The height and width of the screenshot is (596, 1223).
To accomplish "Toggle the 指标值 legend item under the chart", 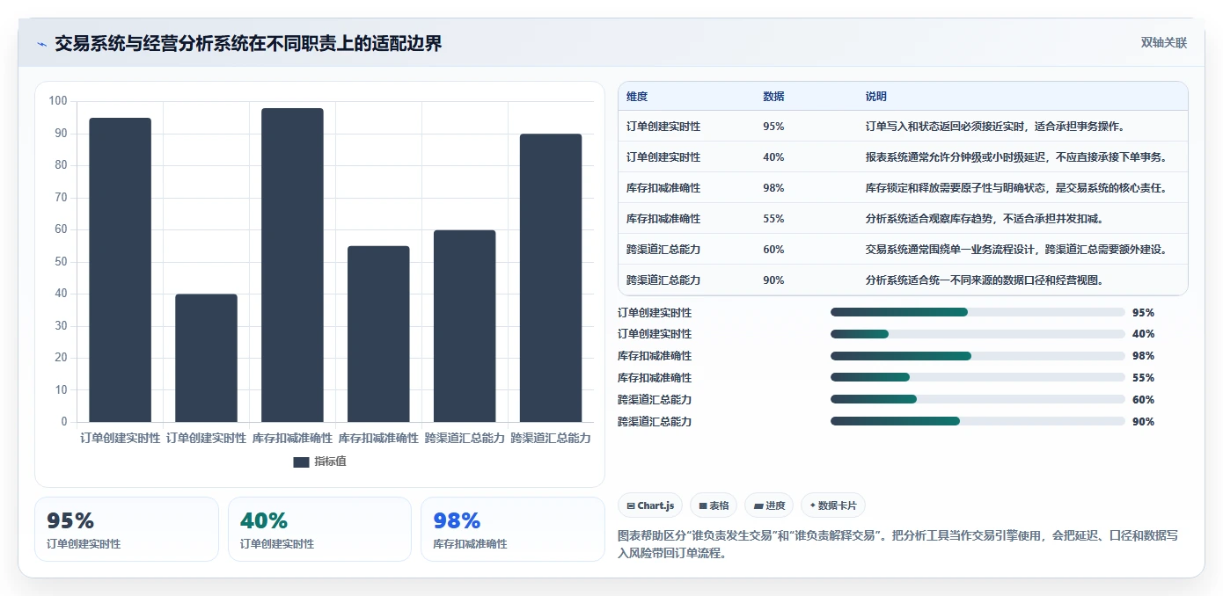I will [319, 462].
